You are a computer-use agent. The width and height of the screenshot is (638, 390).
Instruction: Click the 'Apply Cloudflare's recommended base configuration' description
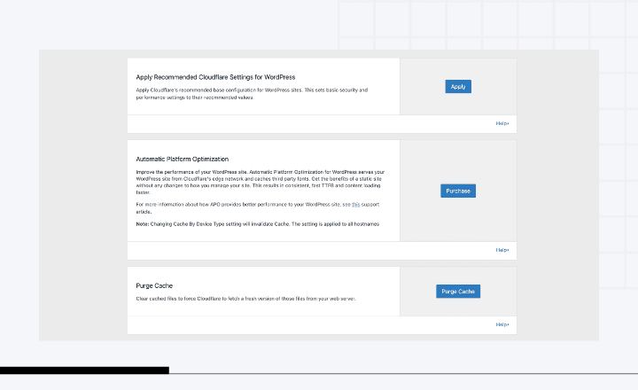252,94
